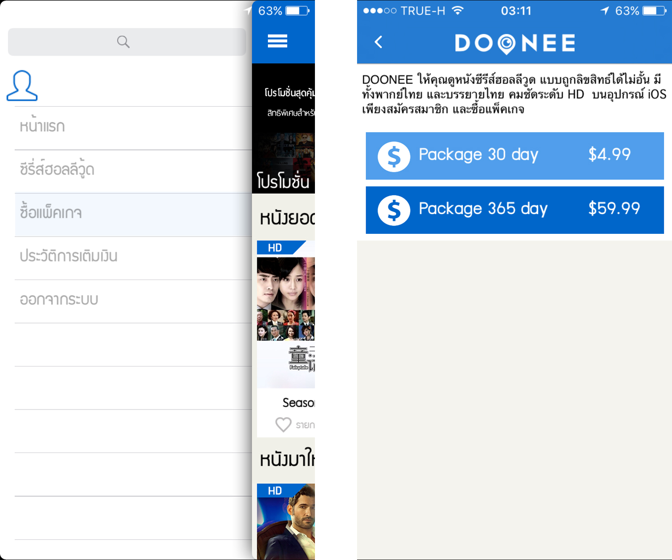The image size is (672, 560).
Task: Tap the หนังยอด section heading
Action: click(x=287, y=218)
